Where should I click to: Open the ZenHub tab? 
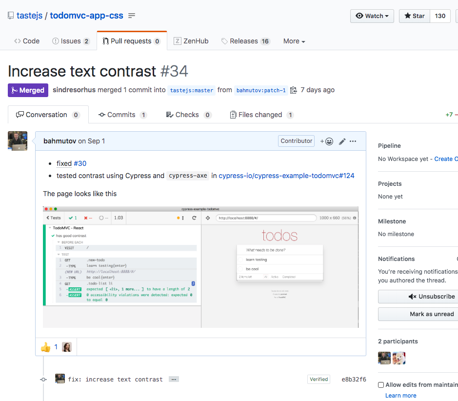(x=191, y=41)
